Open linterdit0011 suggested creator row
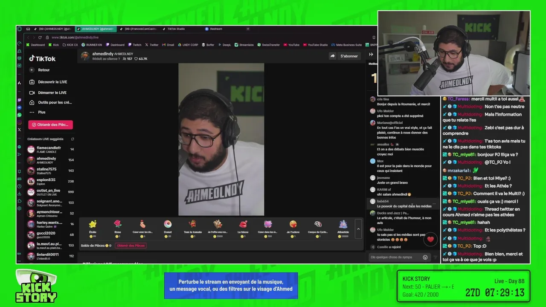The height and width of the screenshot is (307, 546). point(50,256)
